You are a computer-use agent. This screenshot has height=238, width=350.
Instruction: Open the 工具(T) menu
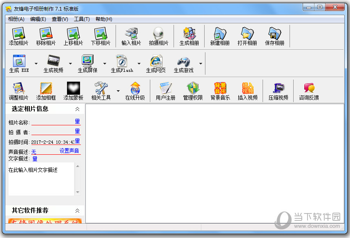[x=82, y=19]
